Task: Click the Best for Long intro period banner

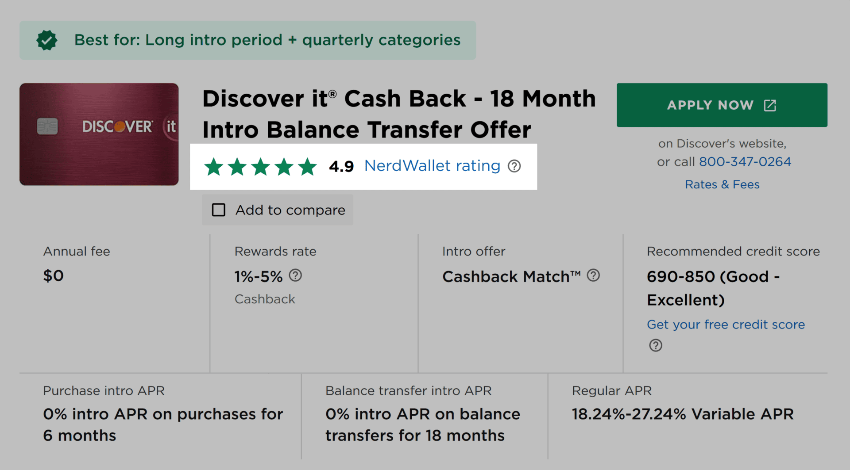Action: (267, 40)
